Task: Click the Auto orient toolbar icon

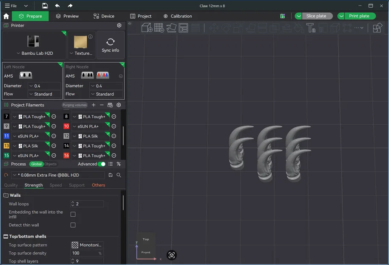Action: pos(171,28)
